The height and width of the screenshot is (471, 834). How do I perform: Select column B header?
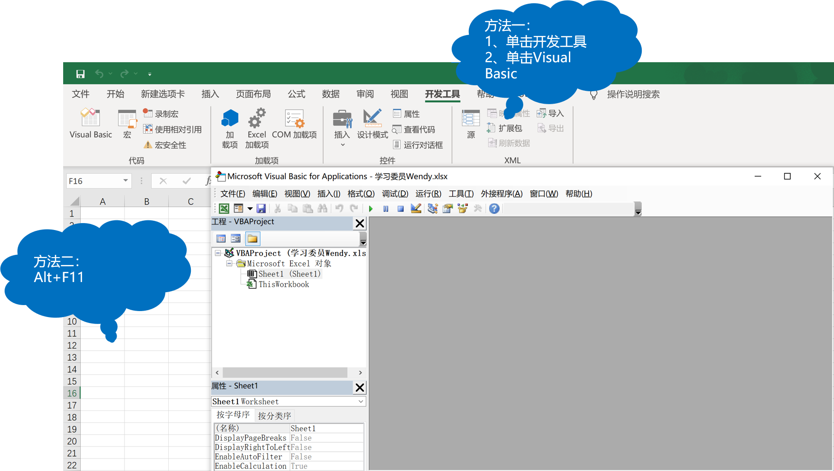point(147,201)
